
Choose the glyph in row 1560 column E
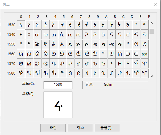coord(136,54)
